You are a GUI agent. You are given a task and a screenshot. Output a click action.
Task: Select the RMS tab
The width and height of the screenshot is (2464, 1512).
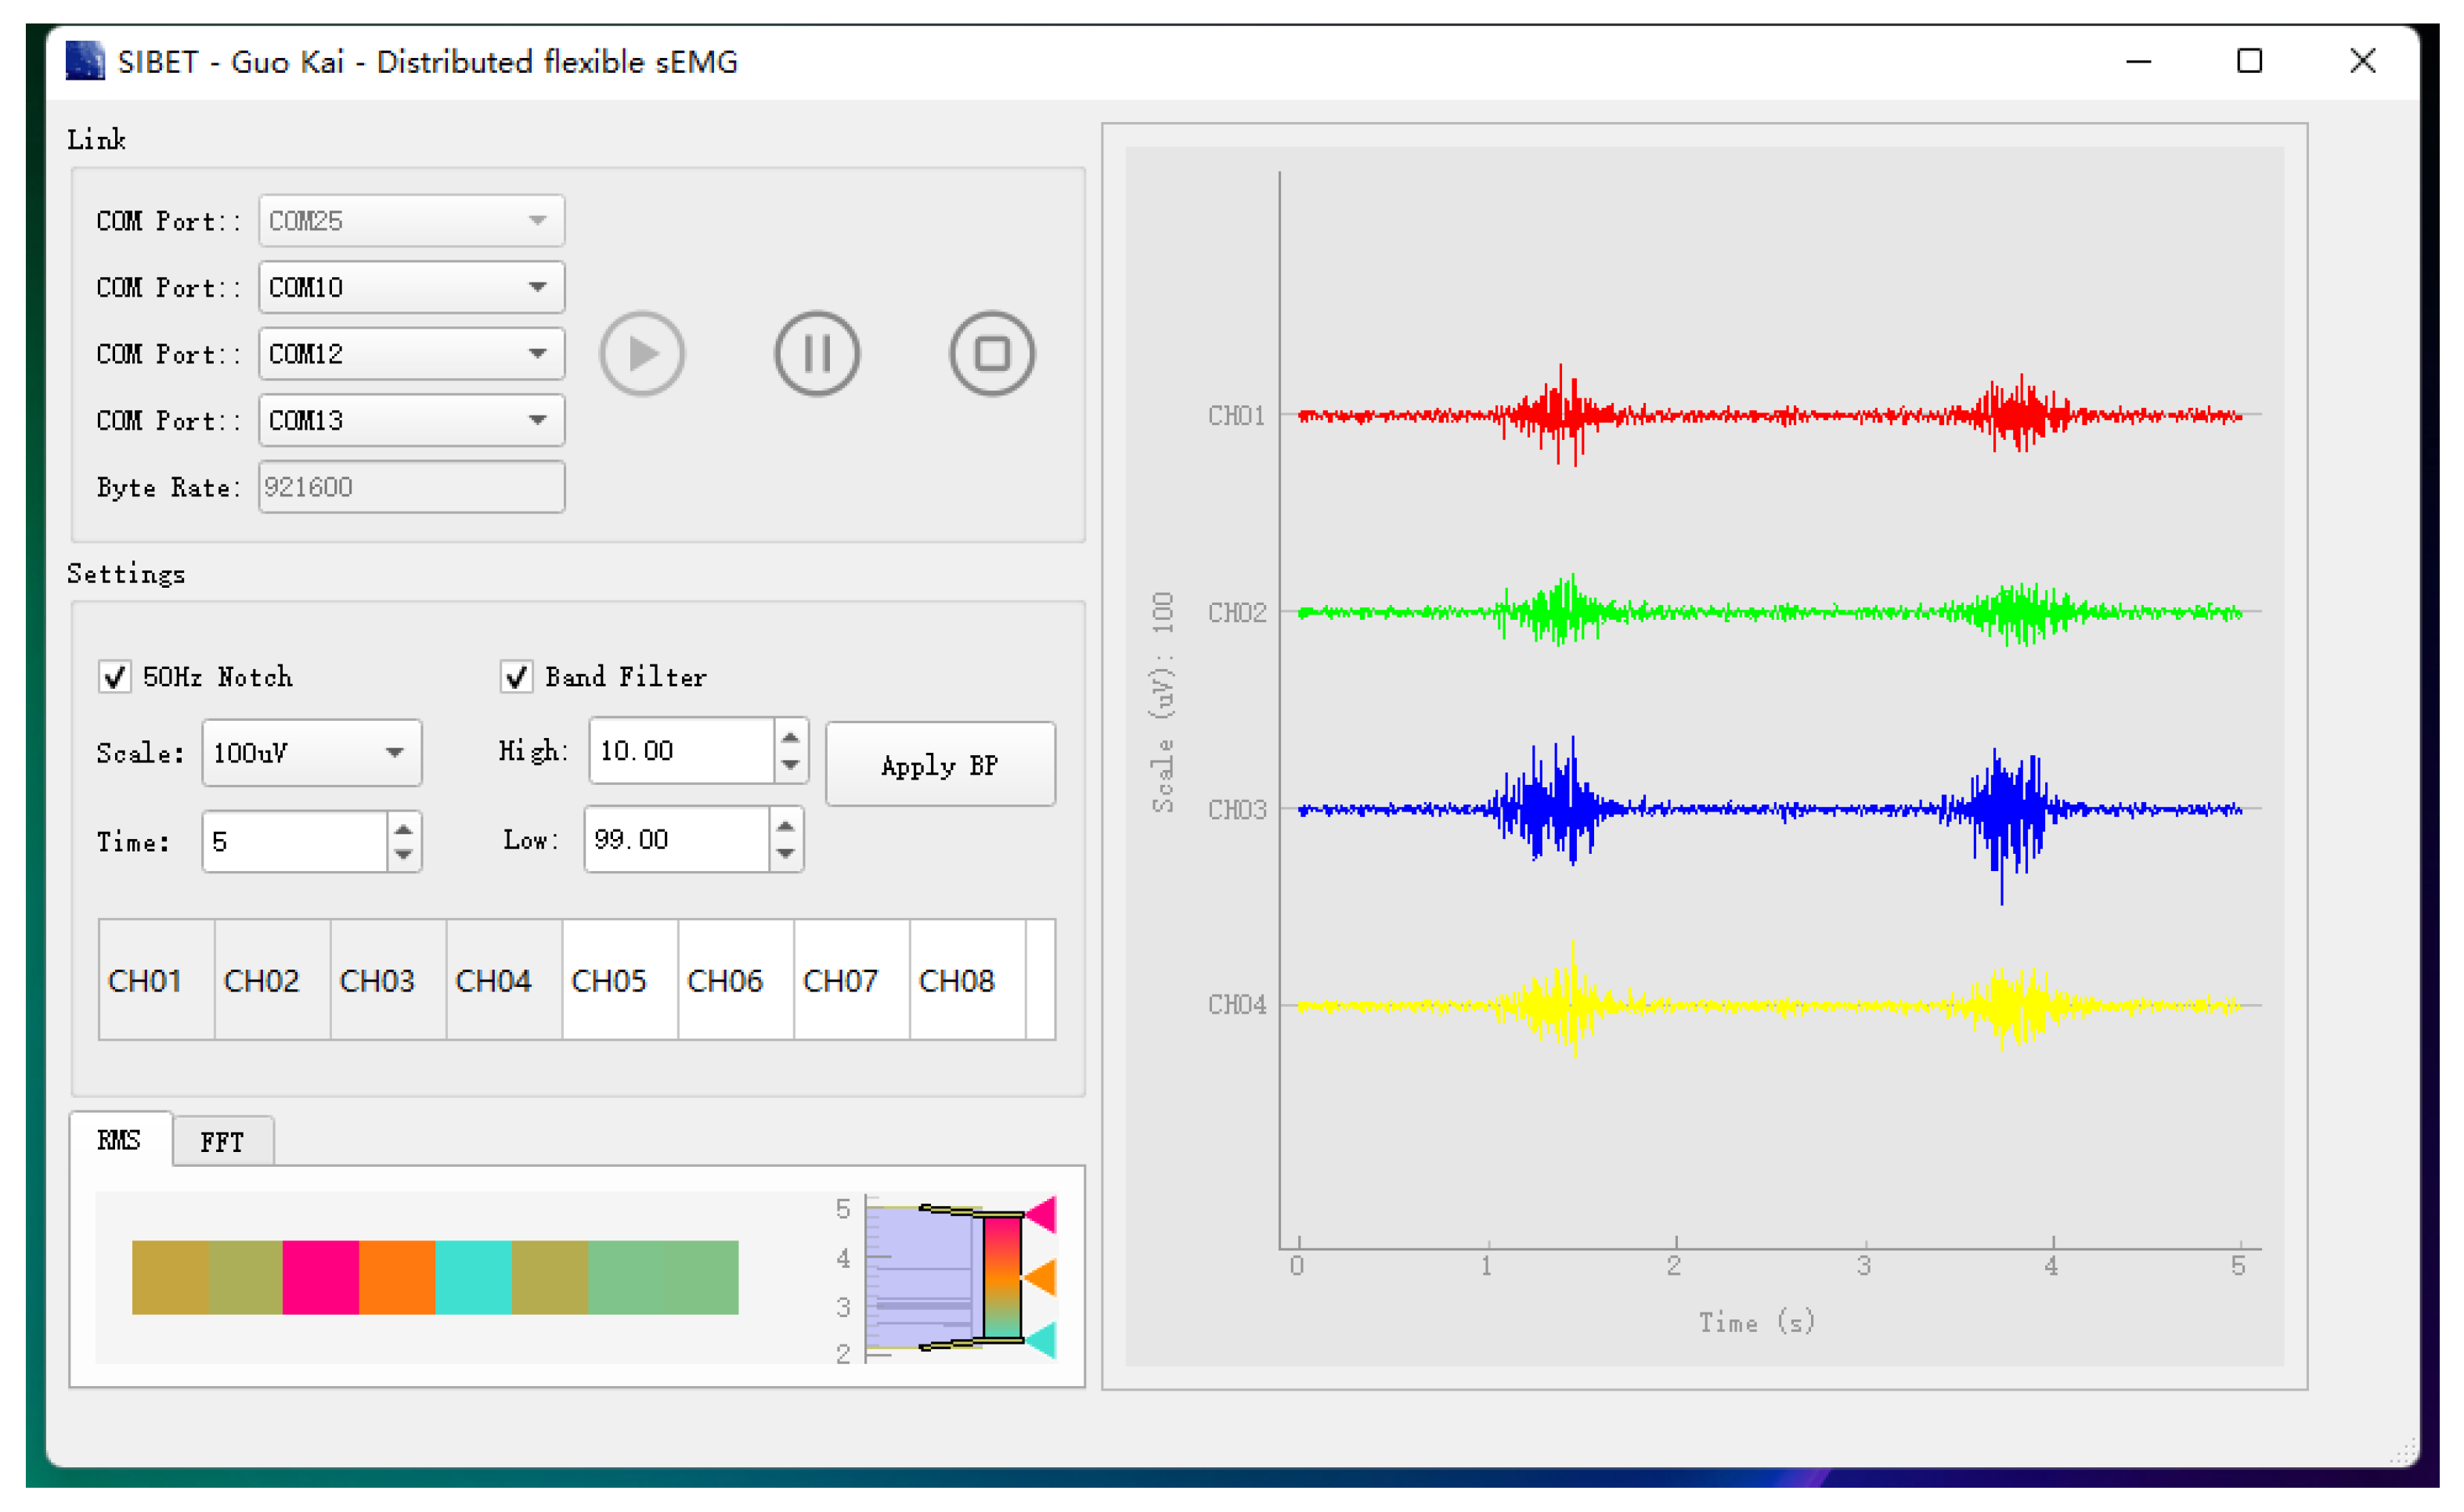(119, 1139)
